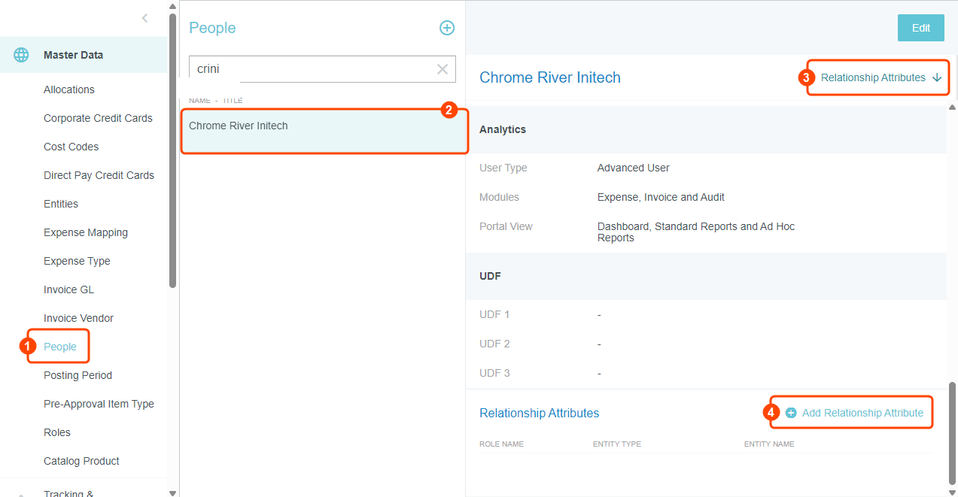Clear the search field with X icon
This screenshot has width=958, height=497.
point(443,69)
